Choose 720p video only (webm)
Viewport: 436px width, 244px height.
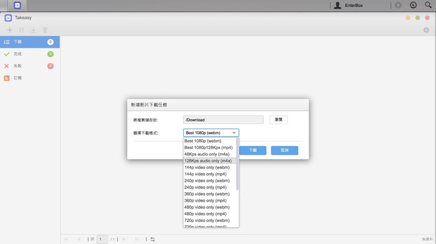pyautogui.click(x=210, y=221)
